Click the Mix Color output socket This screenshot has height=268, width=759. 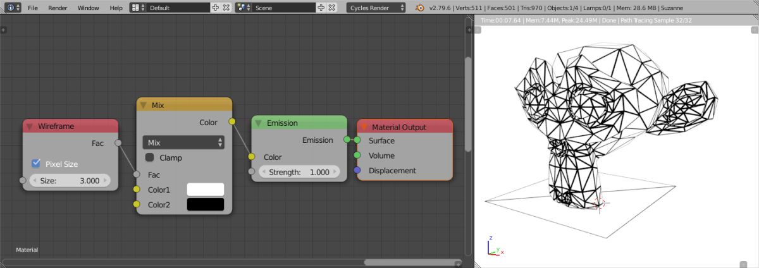[x=232, y=121]
